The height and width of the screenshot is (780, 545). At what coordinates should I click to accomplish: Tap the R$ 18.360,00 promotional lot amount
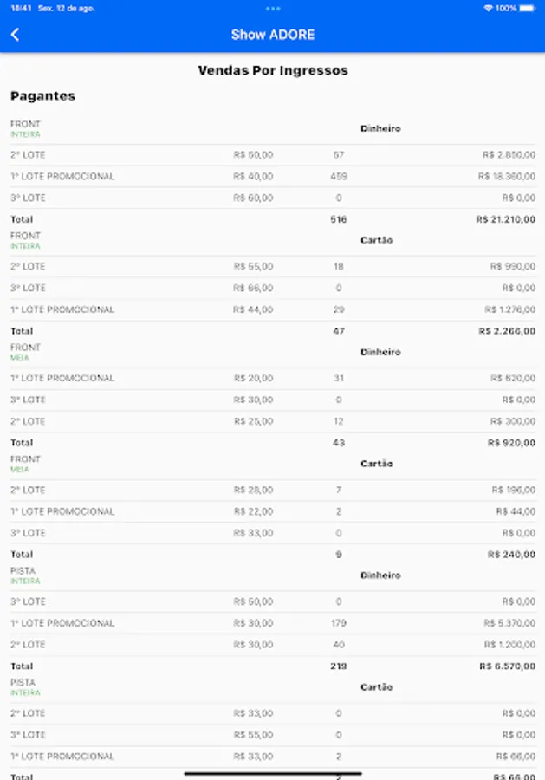pos(506,177)
